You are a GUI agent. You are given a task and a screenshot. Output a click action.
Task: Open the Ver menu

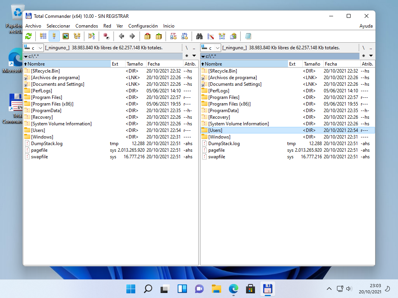tap(120, 26)
